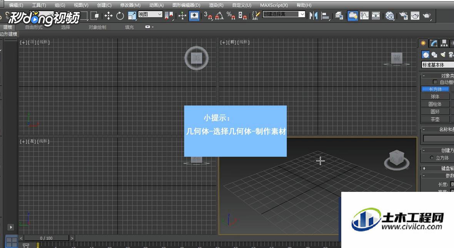The width and height of the screenshot is (454, 248).
Task: Click the Window/Crossing selection icon
Action: 95,16
